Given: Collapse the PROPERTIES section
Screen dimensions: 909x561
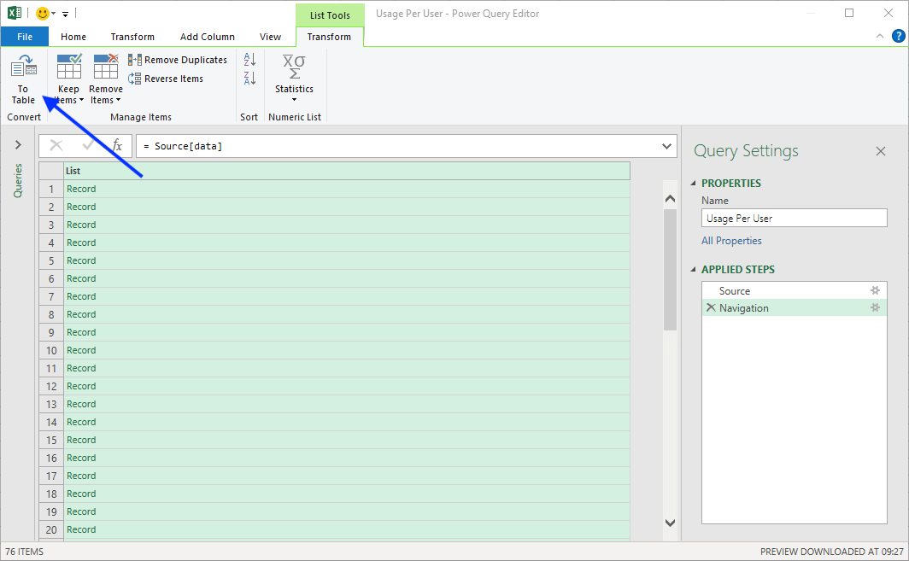Looking at the screenshot, I should click(694, 183).
